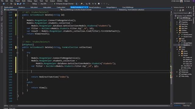Select packages.config in Solution Explorer
Image resolution: width=195 pixels, height=109 pixels.
pyautogui.click(x=185, y=74)
